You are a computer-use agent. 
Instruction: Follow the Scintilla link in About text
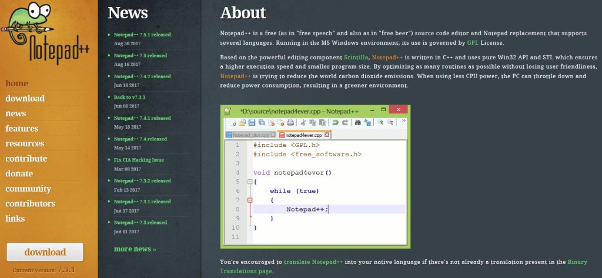point(356,57)
